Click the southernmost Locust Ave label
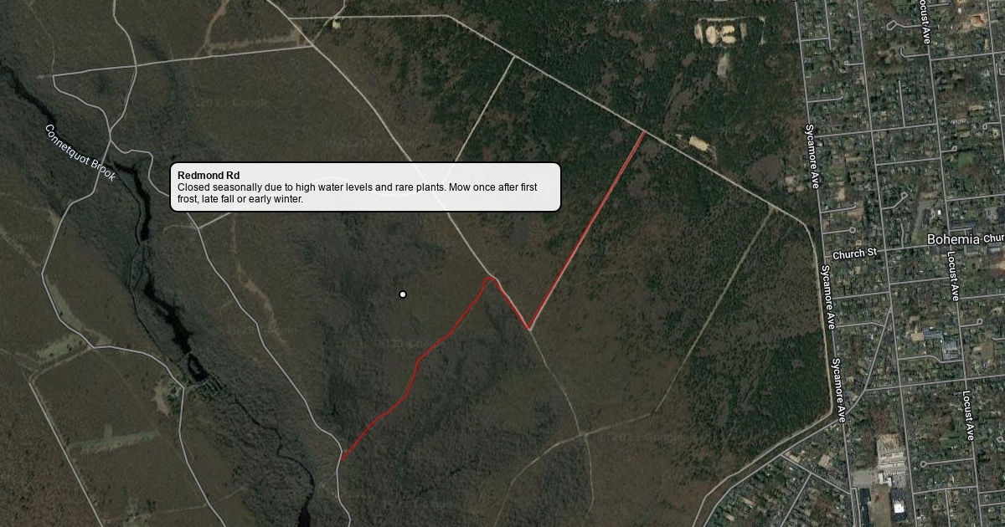This screenshot has height=527, width=1005. click(966, 416)
